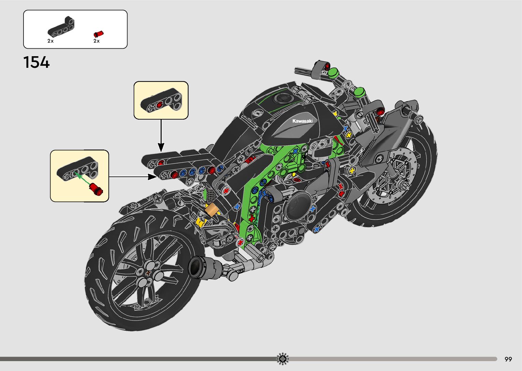
Task: Click the upper callout showing the liftarm
Action: pos(161,100)
